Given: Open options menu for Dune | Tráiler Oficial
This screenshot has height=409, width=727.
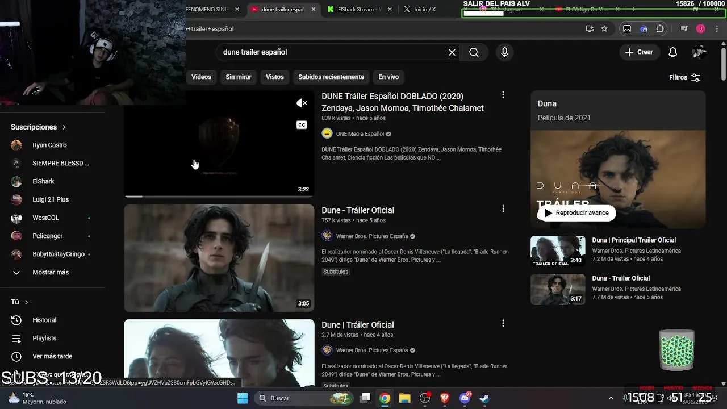Looking at the screenshot, I should 503,323.
